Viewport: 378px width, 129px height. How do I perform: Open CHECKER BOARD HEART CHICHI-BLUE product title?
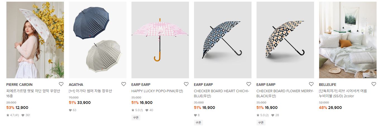[x=221, y=94]
